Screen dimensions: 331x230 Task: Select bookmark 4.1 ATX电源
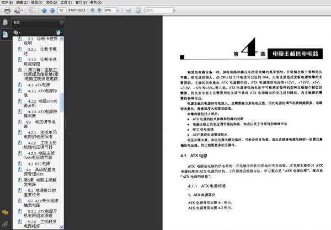(39, 85)
